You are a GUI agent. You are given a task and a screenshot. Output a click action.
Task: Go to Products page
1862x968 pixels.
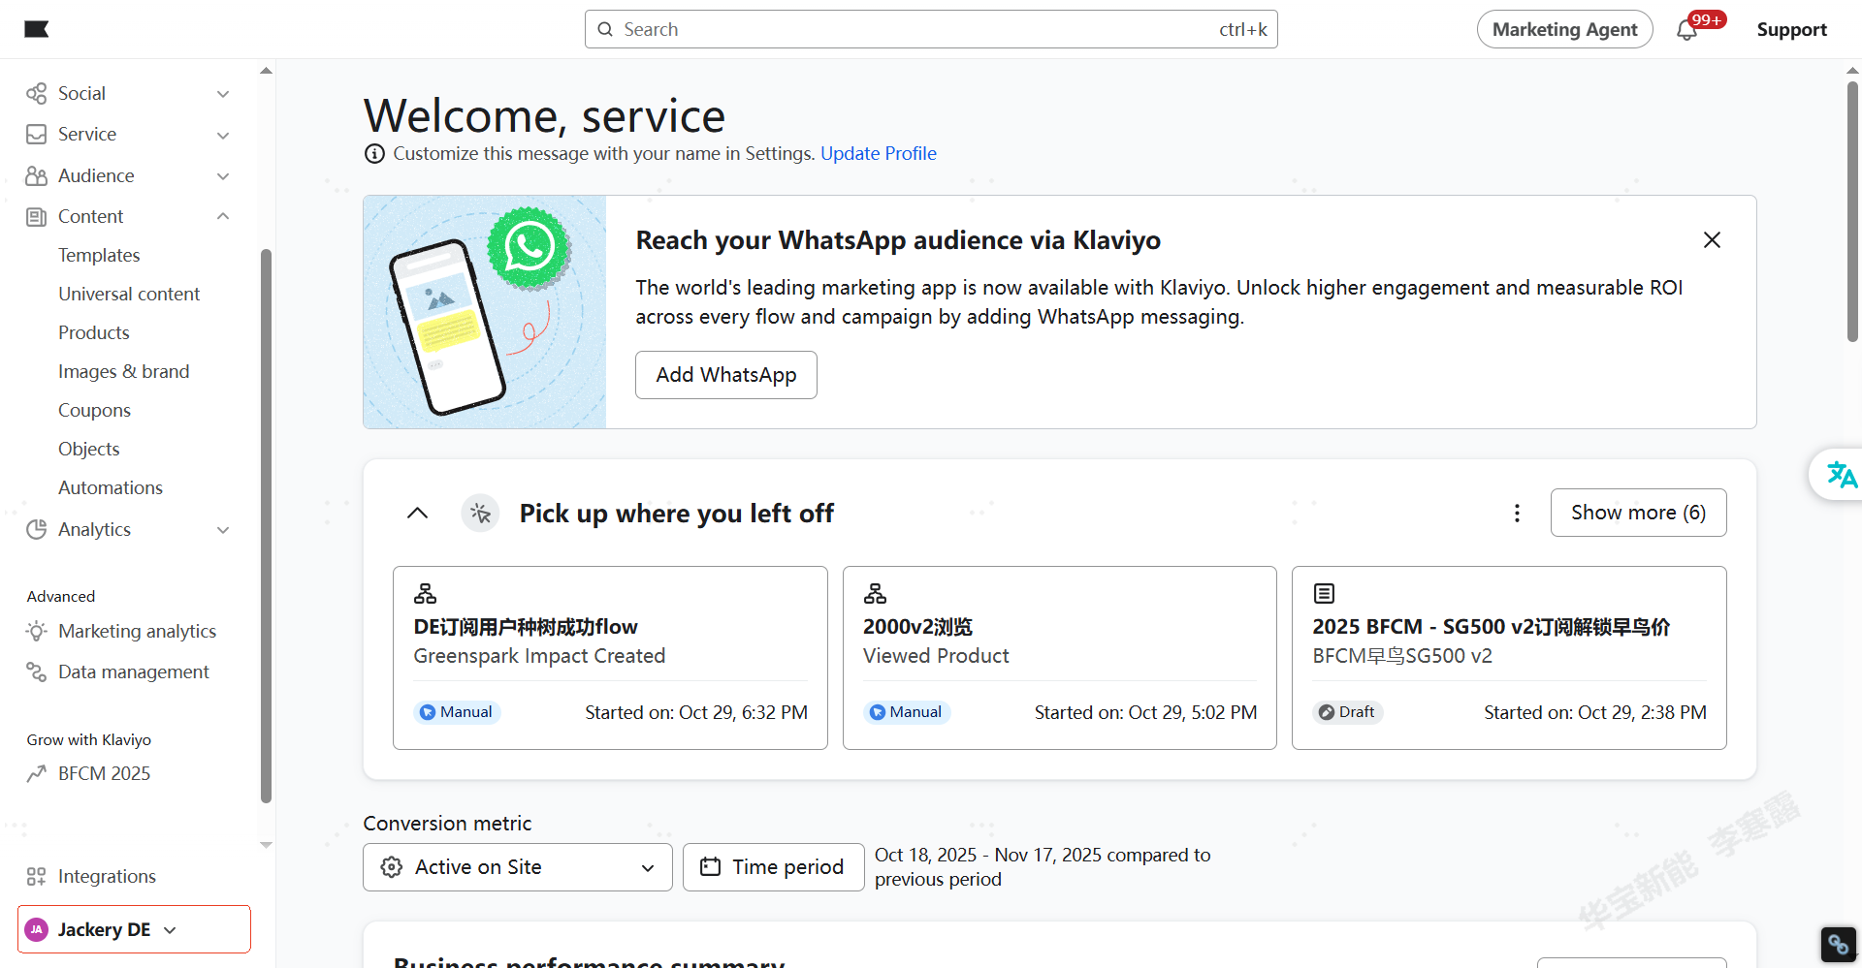click(94, 332)
